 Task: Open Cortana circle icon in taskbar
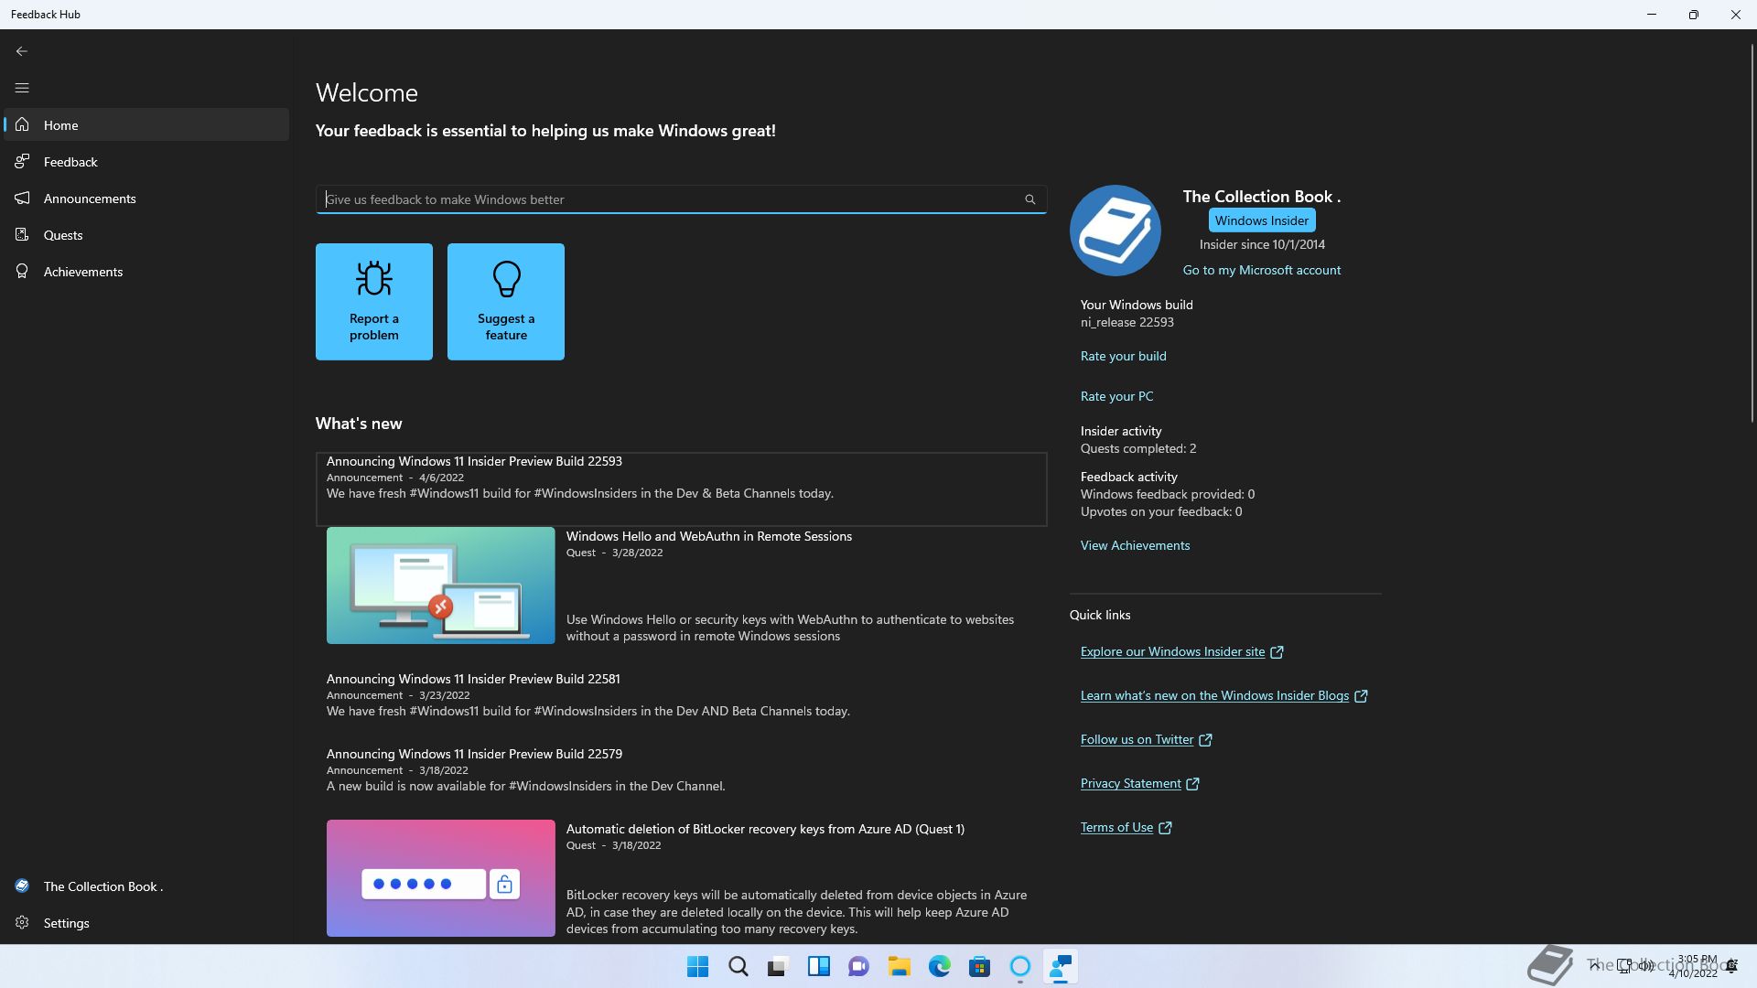1020,967
